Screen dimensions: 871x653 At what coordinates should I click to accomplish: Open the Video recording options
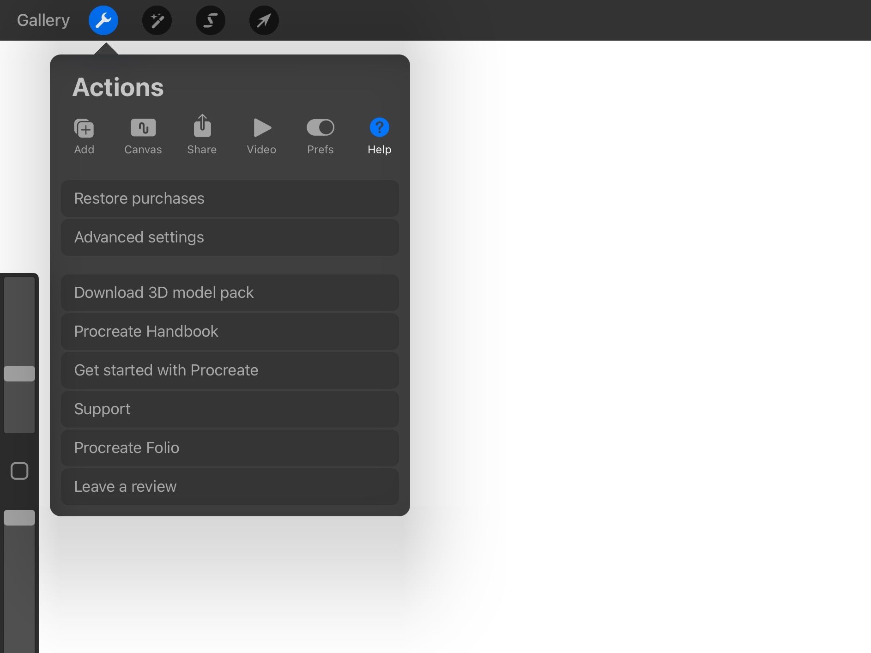(x=261, y=135)
